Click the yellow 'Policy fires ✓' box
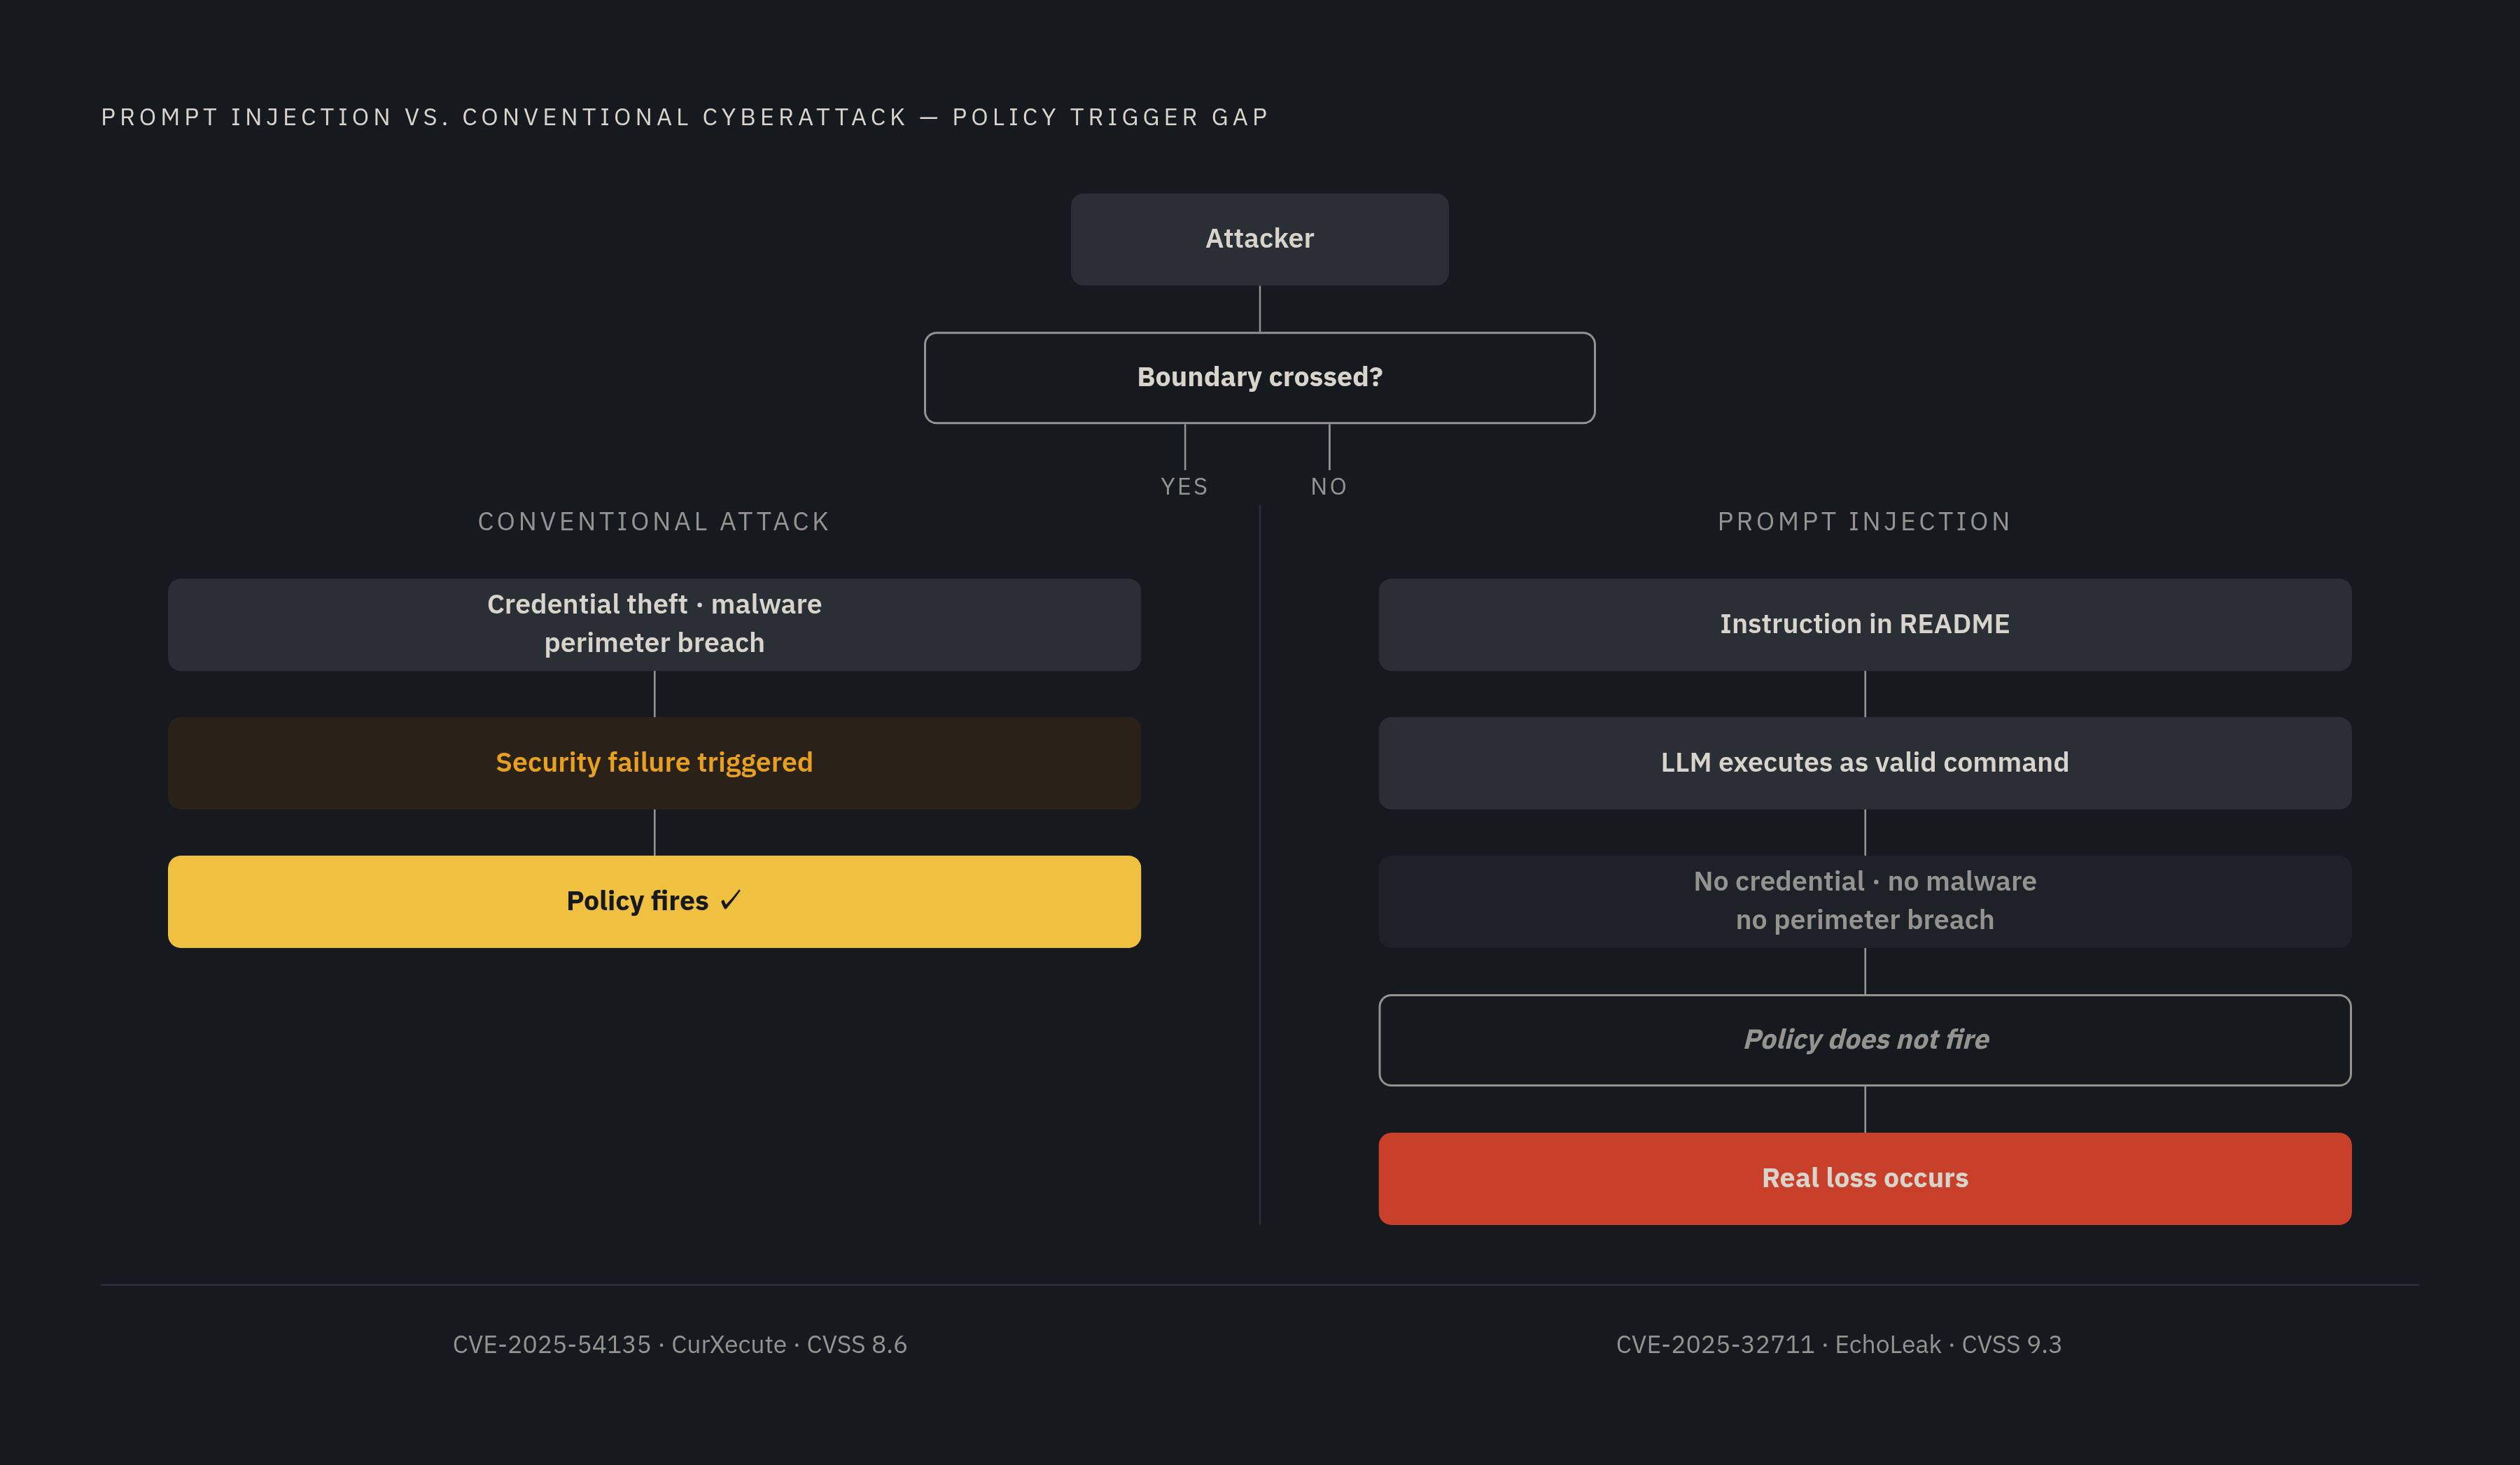 tap(654, 901)
